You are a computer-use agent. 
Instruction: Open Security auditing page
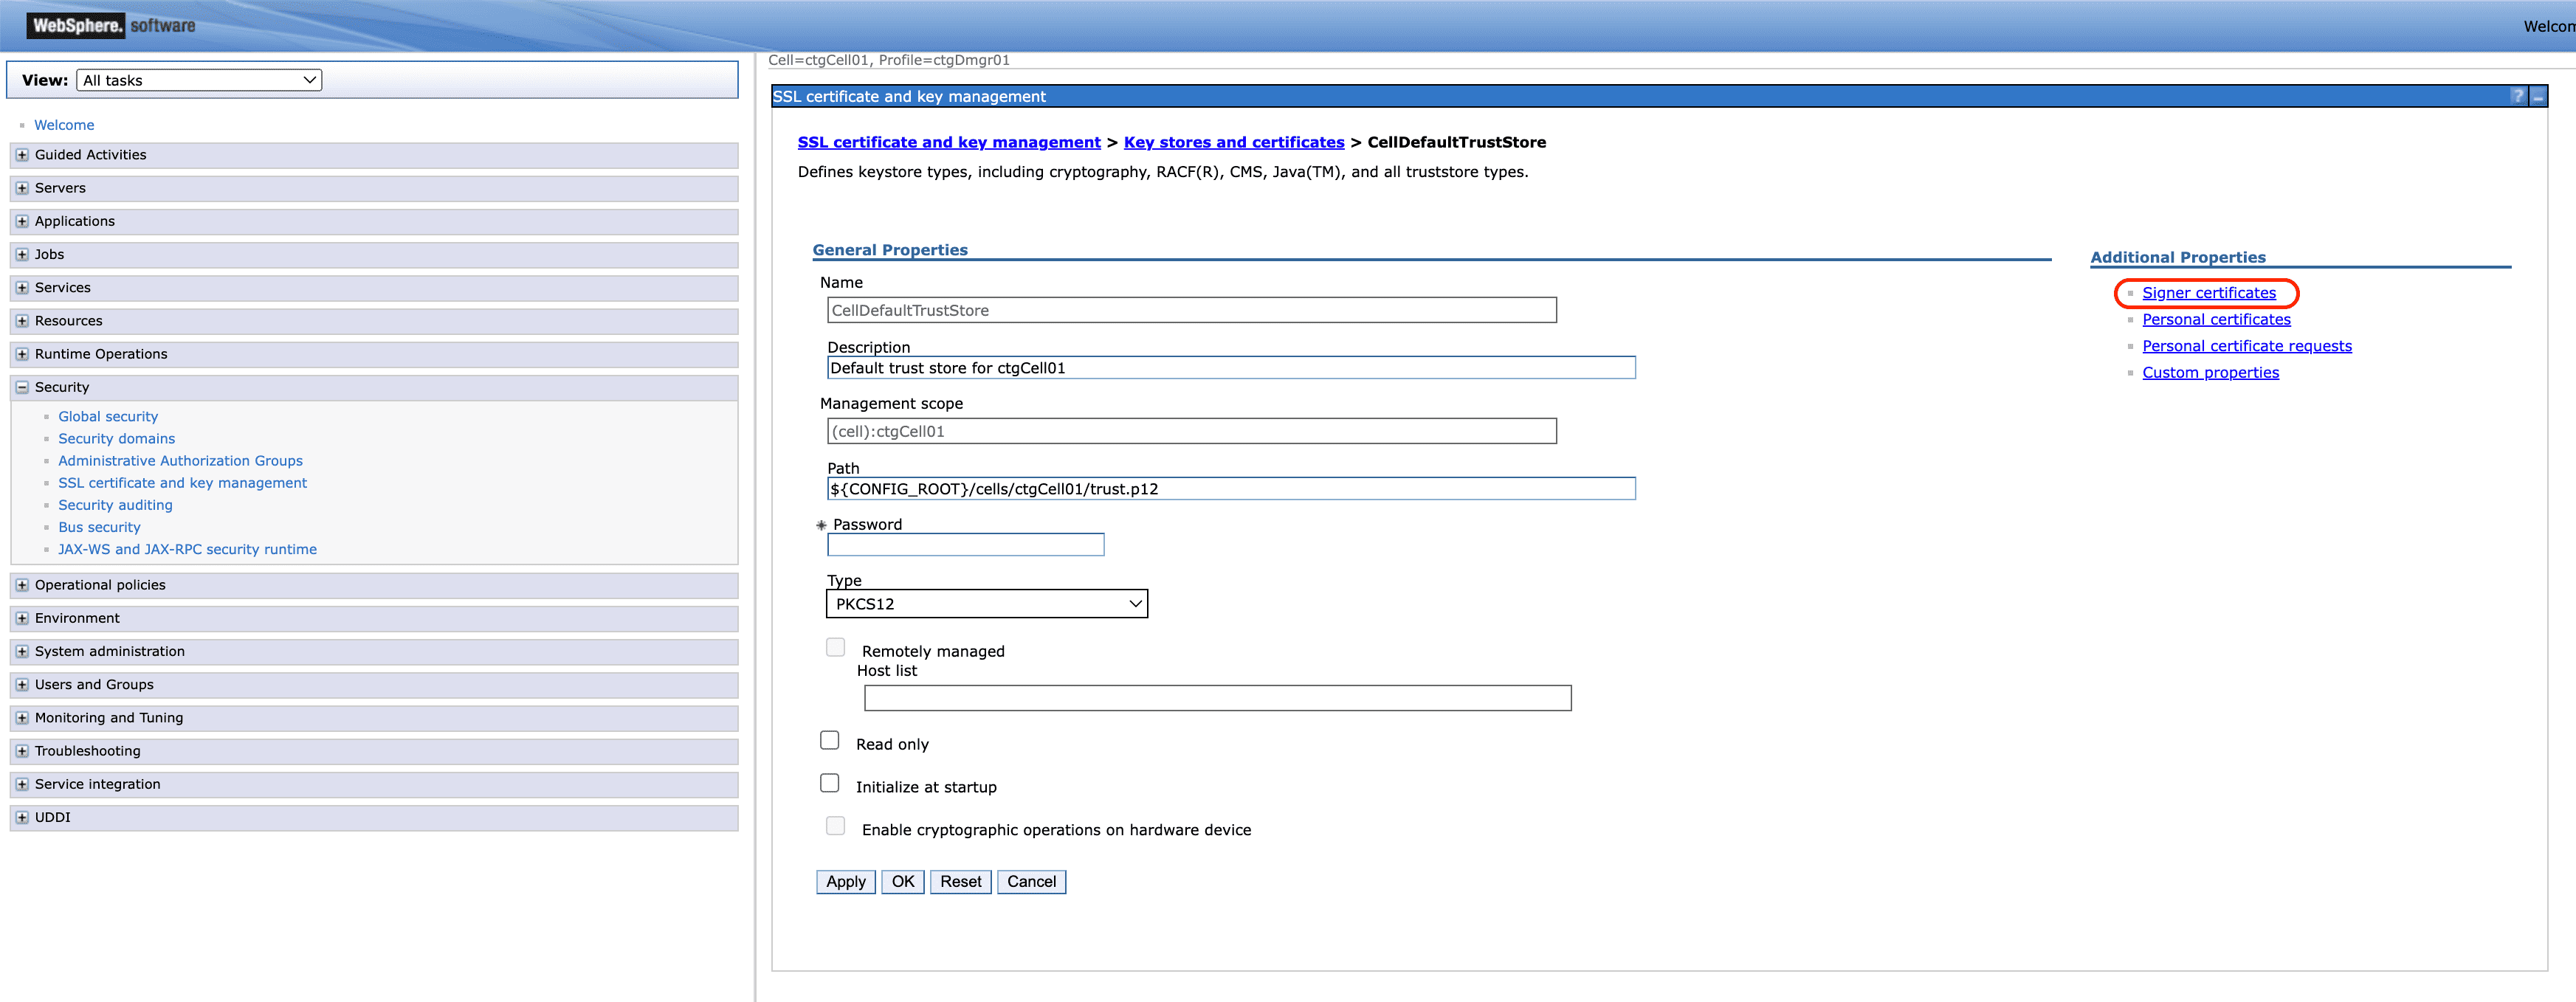115,505
